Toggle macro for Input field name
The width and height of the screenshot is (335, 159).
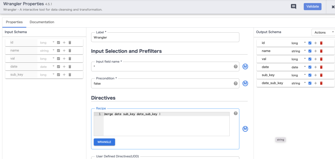coord(245,67)
